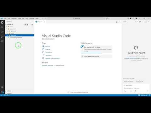Open the View menu
The width and height of the screenshot is (151, 113).
20,18
